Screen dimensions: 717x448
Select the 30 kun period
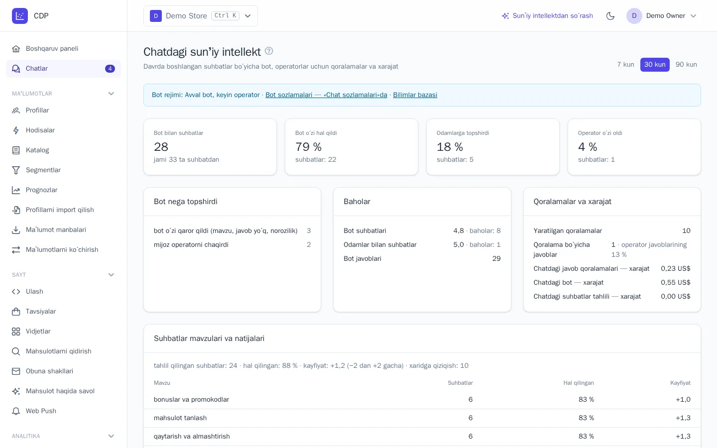[x=655, y=65]
